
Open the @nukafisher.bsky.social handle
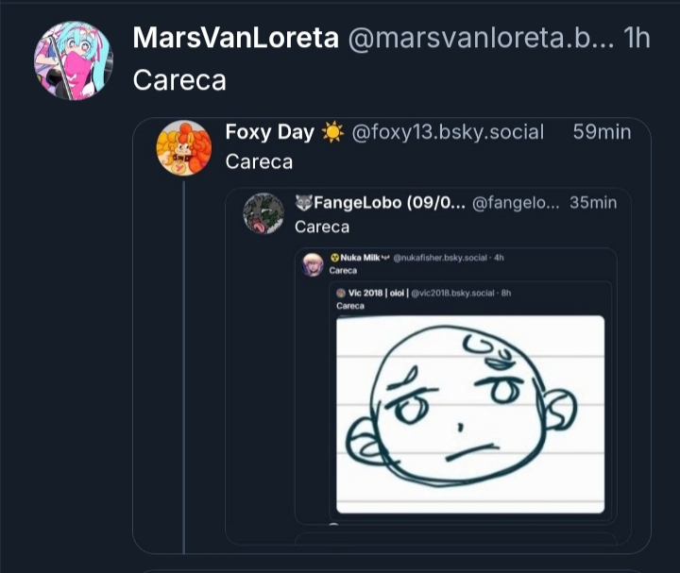(440, 258)
